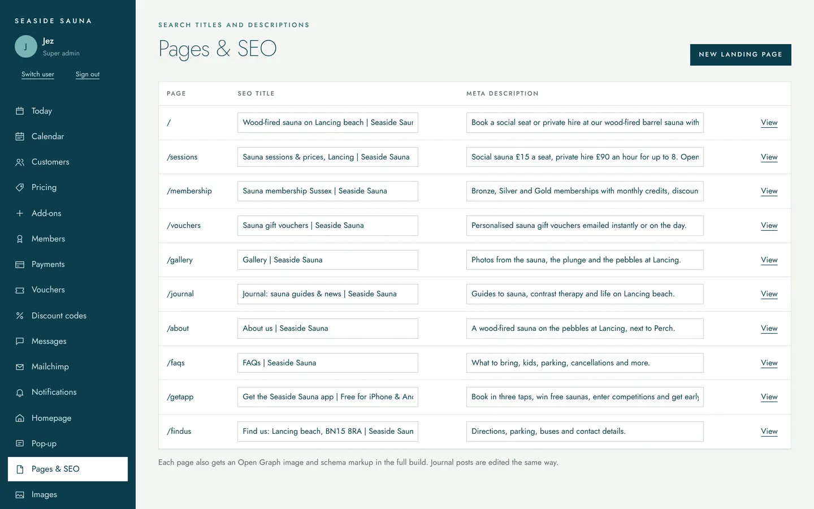Screen dimensions: 814x509
Task: Click Jez's user avatar
Action: (x=26, y=46)
